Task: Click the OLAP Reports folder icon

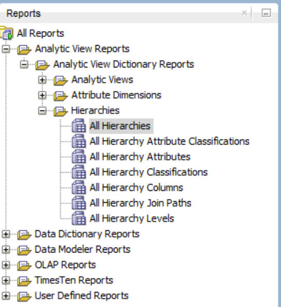Action: point(24,266)
